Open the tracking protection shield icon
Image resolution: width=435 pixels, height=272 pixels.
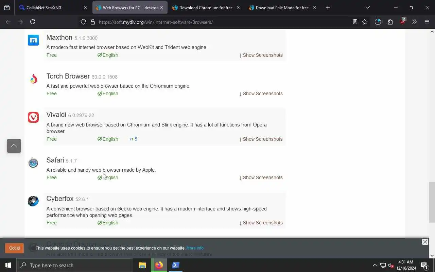(83, 22)
